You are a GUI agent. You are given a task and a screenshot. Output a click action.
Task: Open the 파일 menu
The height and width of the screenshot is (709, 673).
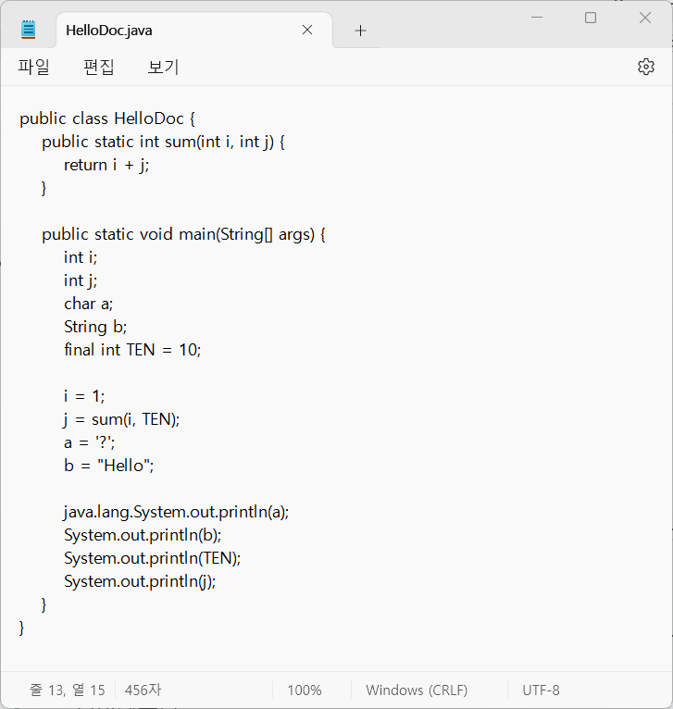click(x=33, y=67)
